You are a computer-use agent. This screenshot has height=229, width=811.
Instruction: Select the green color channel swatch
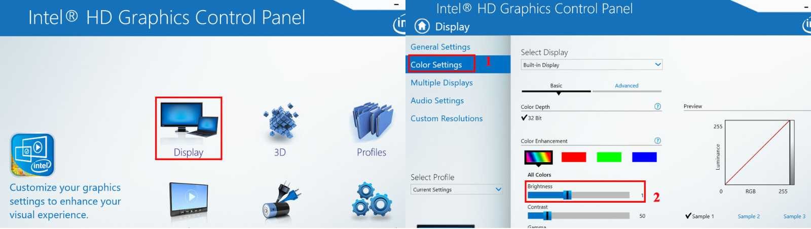coord(609,157)
